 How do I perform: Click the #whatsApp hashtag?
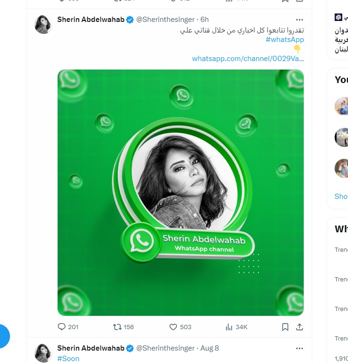[285, 40]
